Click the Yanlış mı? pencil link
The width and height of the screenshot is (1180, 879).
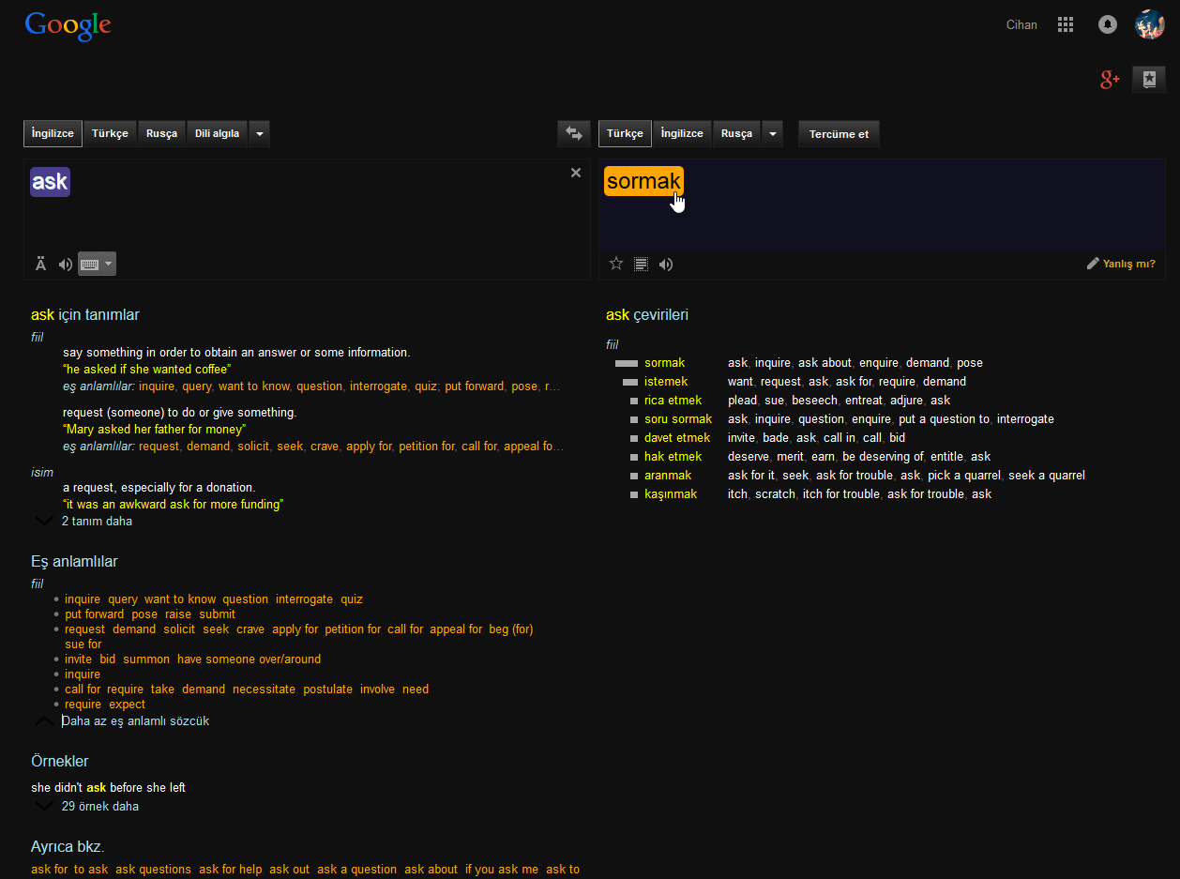pyautogui.click(x=1121, y=264)
